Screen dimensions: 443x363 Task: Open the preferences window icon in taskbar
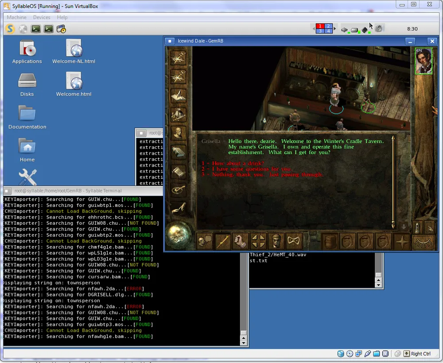61,29
